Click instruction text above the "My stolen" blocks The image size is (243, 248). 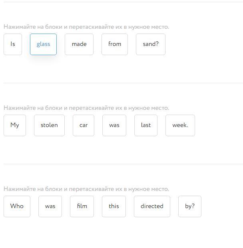(x=86, y=108)
